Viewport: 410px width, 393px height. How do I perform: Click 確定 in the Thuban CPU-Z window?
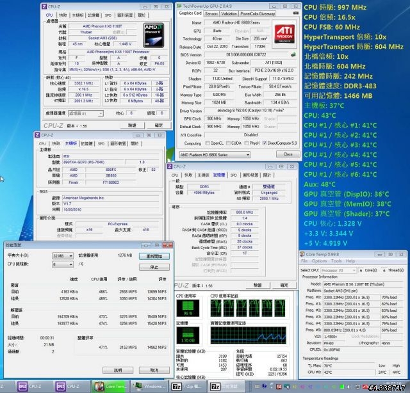[x=159, y=125]
